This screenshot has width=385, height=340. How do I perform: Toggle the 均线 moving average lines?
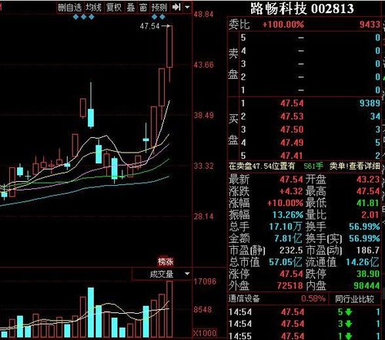click(x=93, y=8)
